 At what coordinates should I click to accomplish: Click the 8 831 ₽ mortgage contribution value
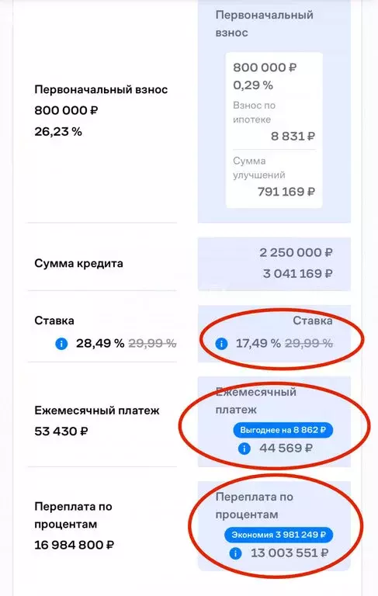(293, 136)
